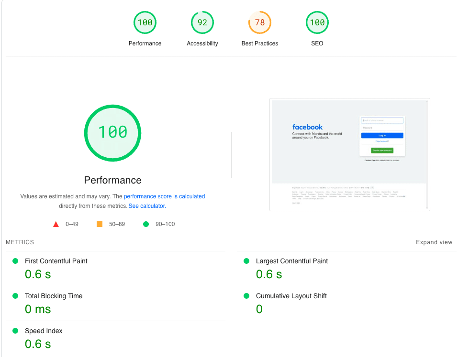This screenshot has height=357, width=458.
Task: Open the 'See calculator' link
Action: pos(146,206)
